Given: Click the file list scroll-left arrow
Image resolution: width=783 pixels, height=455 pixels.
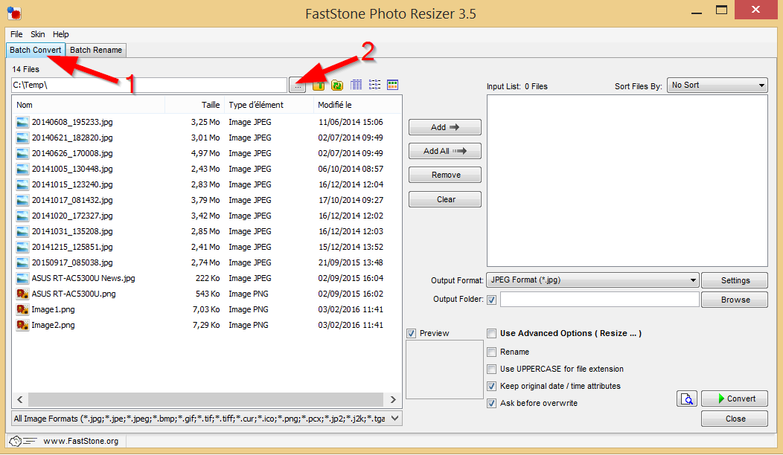Looking at the screenshot, I should (20, 400).
